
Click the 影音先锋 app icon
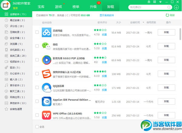(x=46, y=60)
